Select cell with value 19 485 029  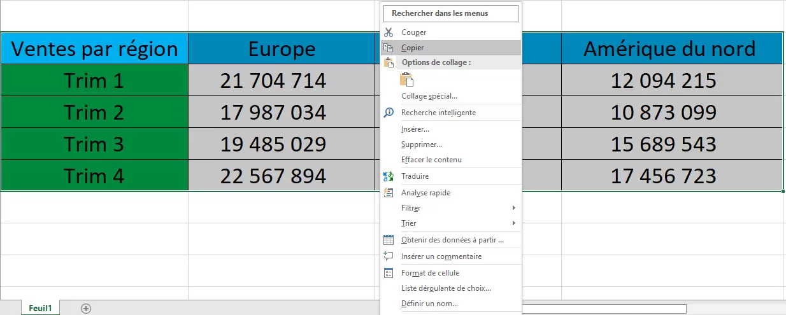(282, 144)
